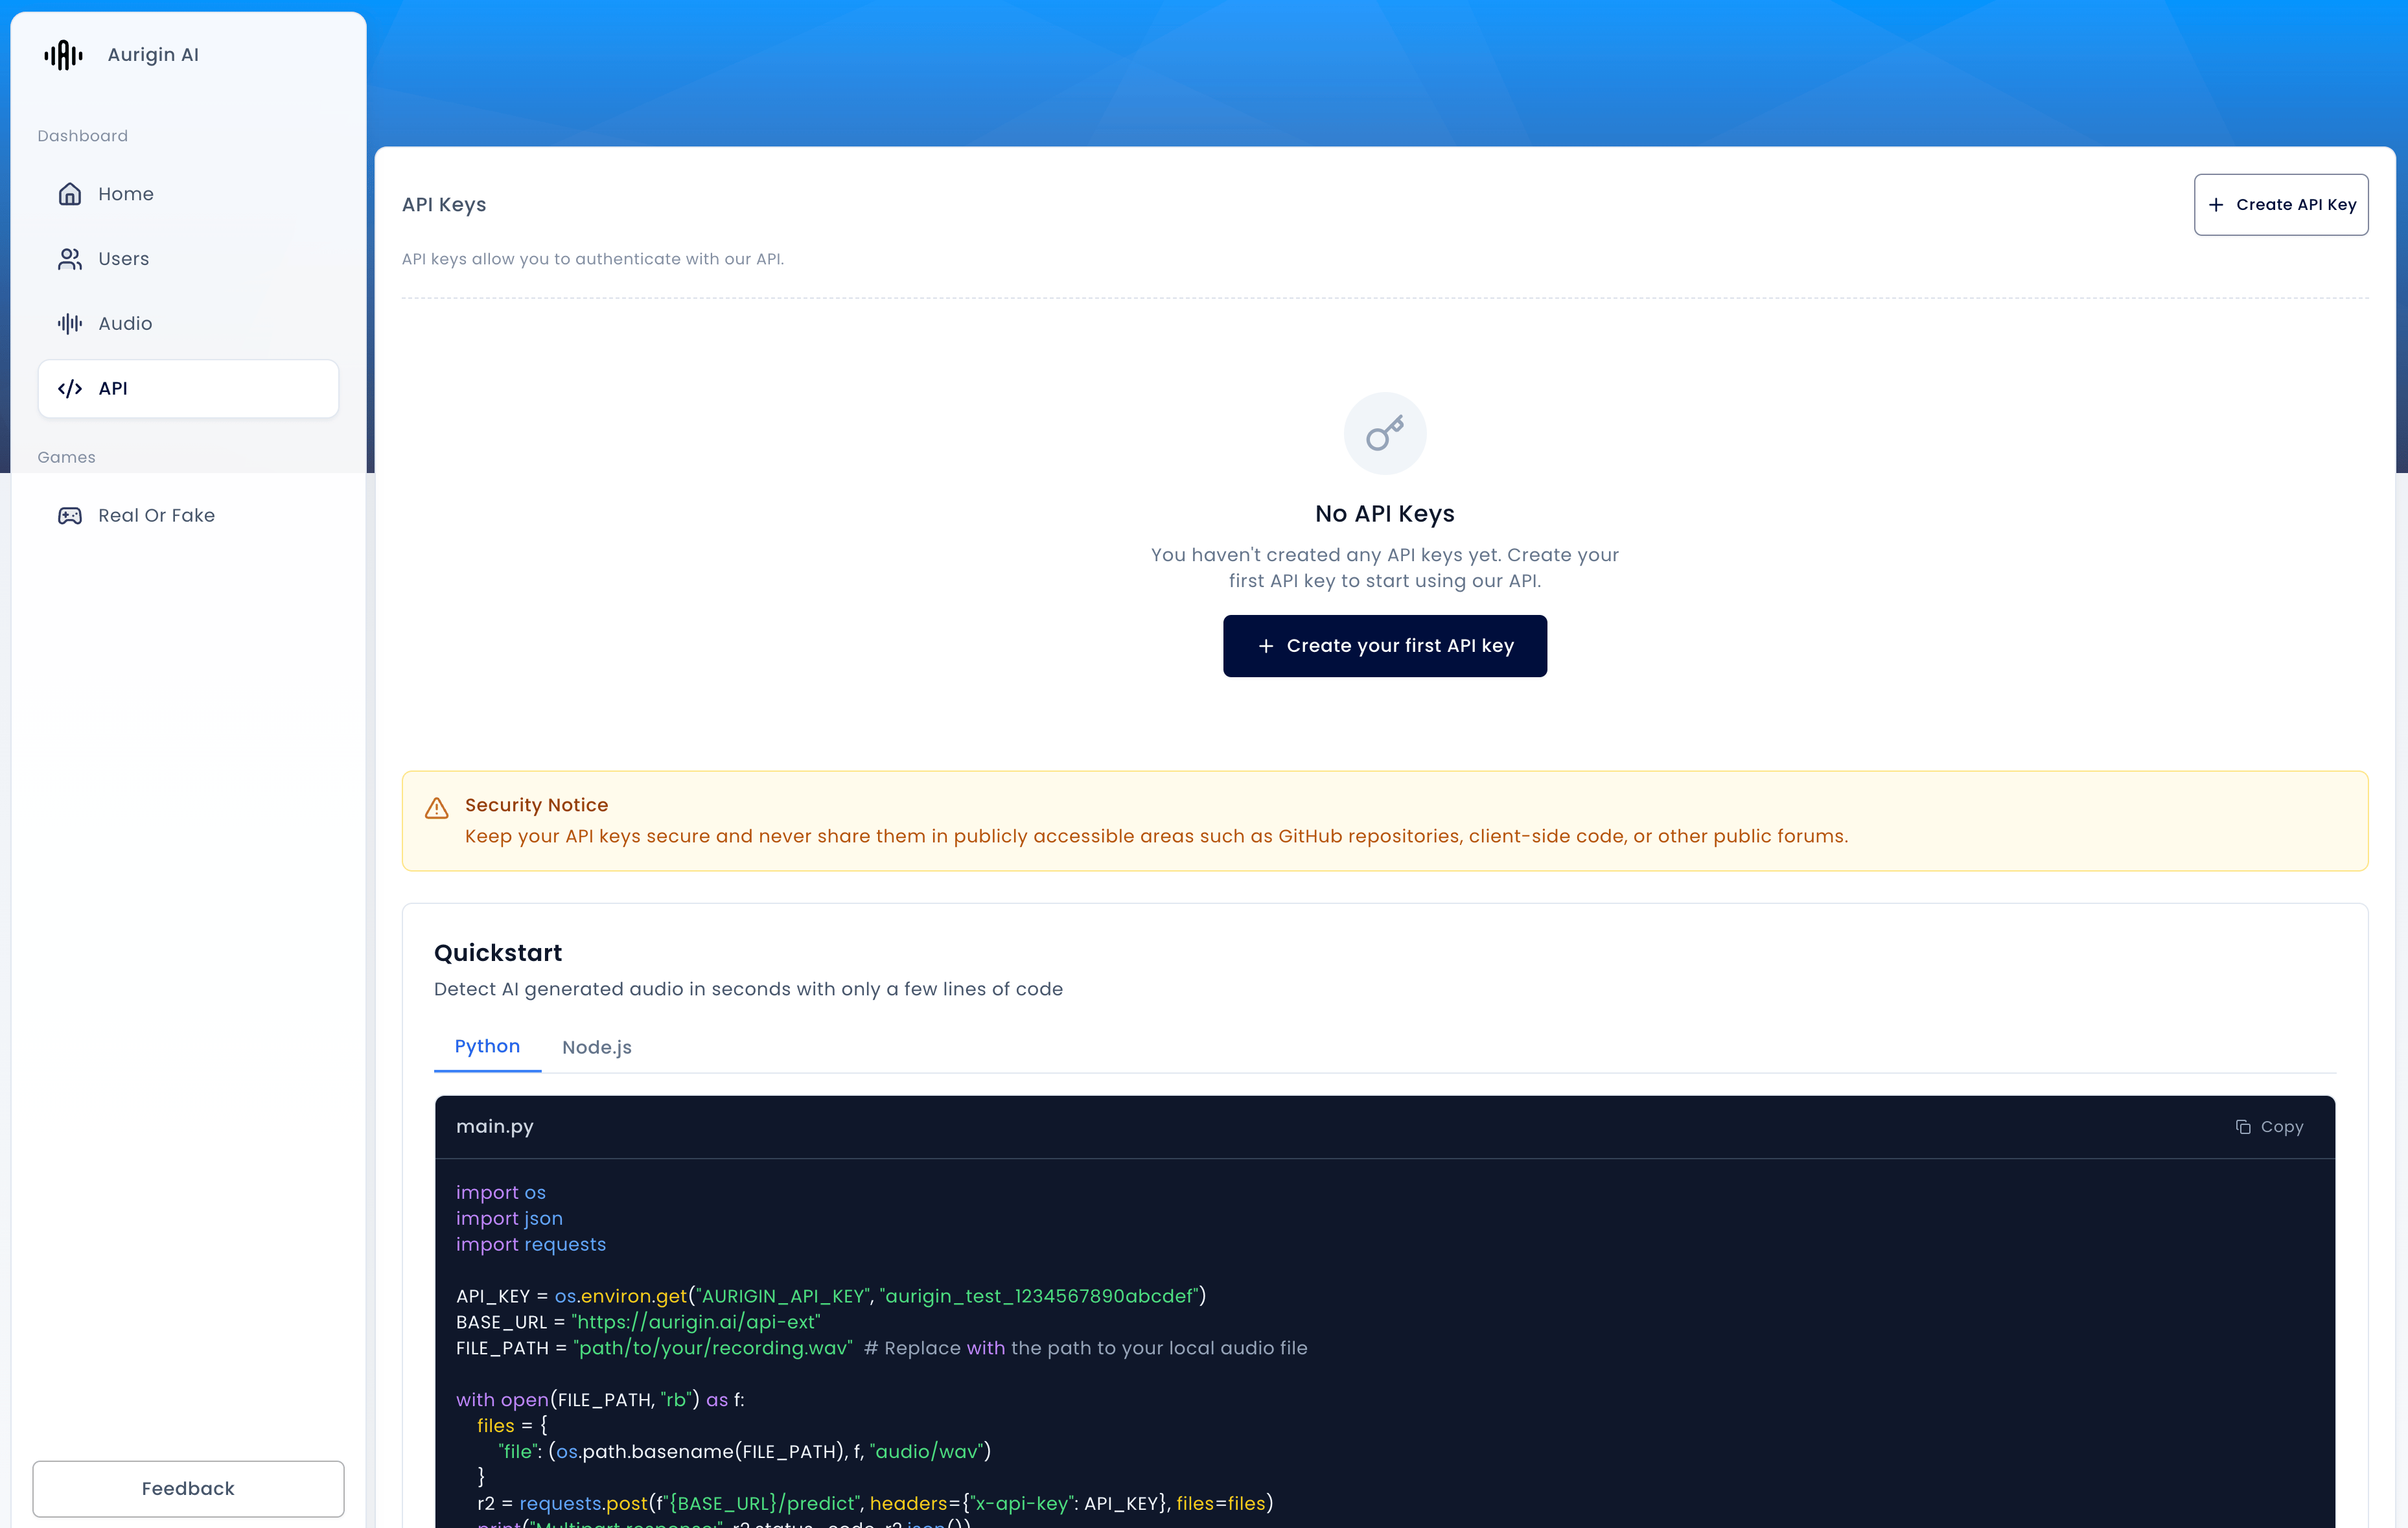
Task: Click 'API keys allow you to authenticate' text
Action: (x=593, y=259)
